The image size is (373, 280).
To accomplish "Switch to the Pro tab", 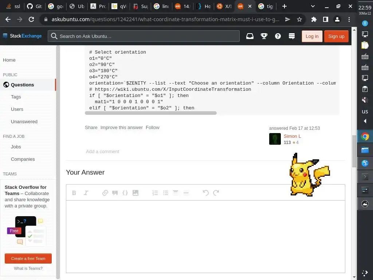I will [98, 6].
